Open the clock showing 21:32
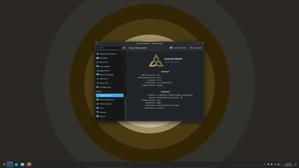This screenshot has height=168, width=299. click(x=288, y=164)
